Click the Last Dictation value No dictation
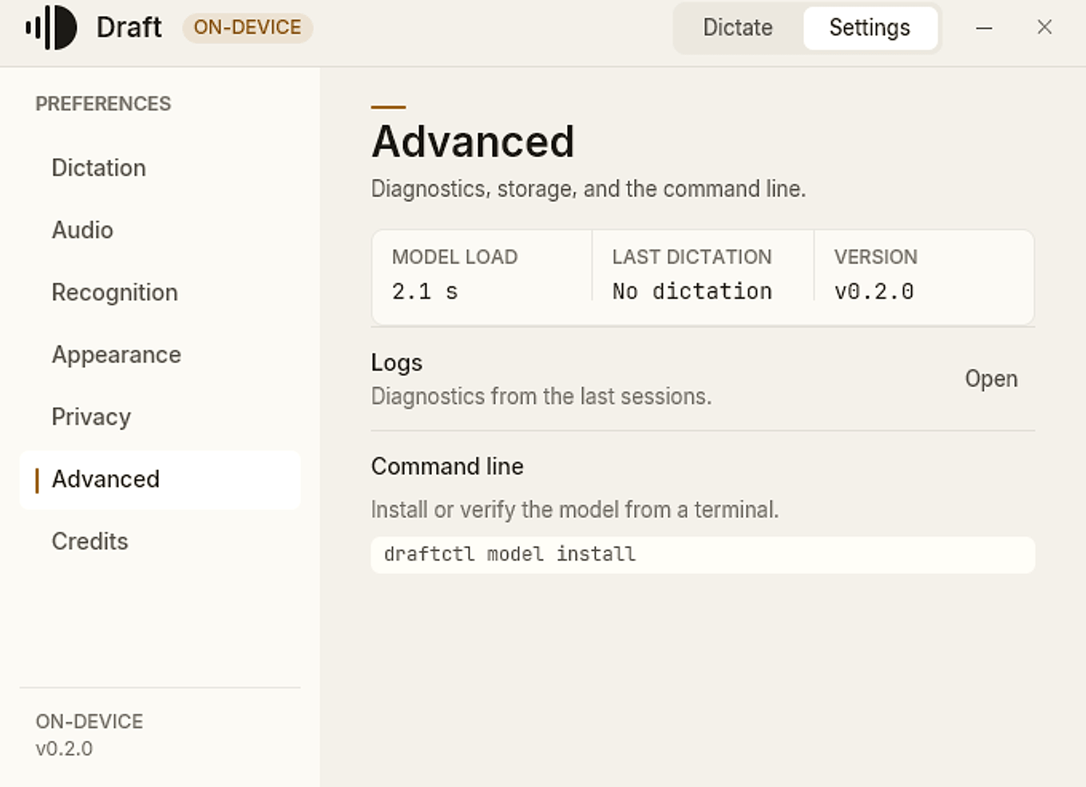 point(692,291)
